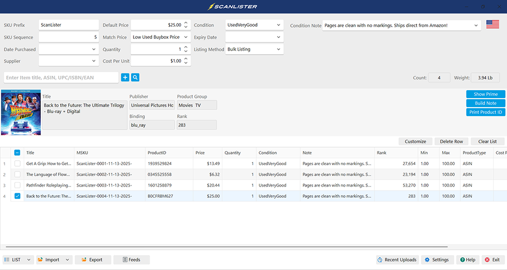Search item using magnifier icon
The width and height of the screenshot is (507, 270).
135,77
